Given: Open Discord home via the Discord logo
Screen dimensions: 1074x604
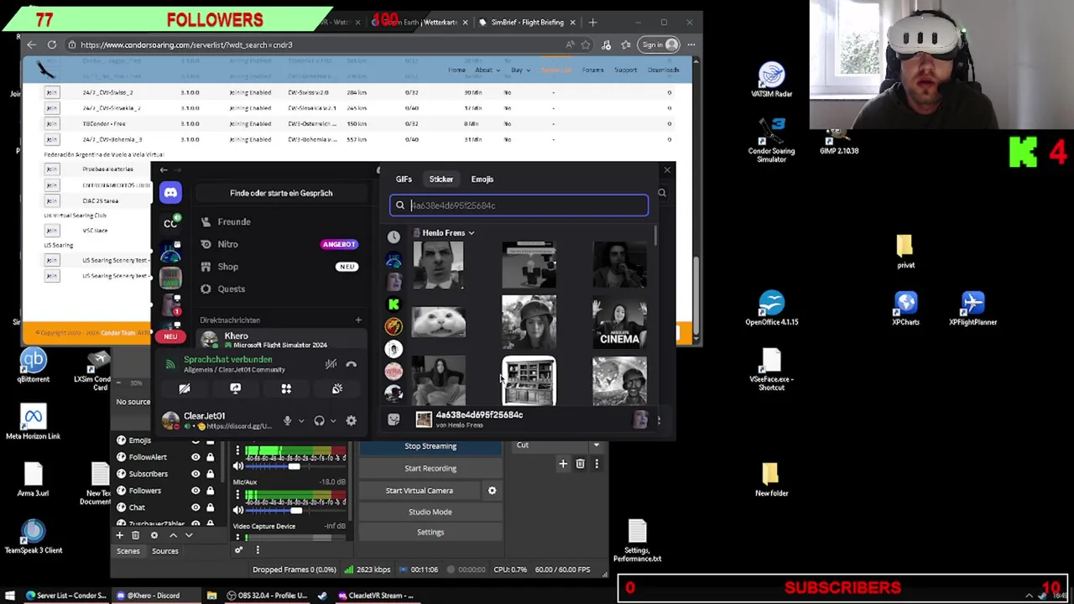Looking at the screenshot, I should pyautogui.click(x=170, y=193).
